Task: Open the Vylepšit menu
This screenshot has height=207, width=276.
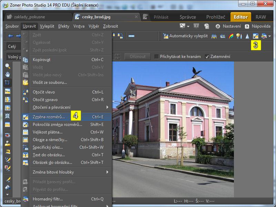Action: [47, 26]
